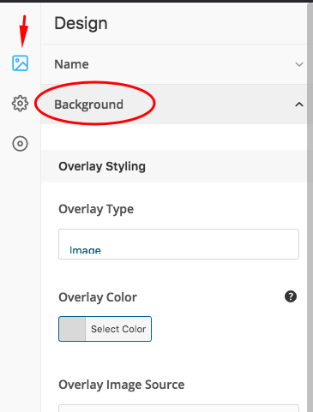Click the gray overlay color swatch
The image size is (313, 412).
(72, 329)
